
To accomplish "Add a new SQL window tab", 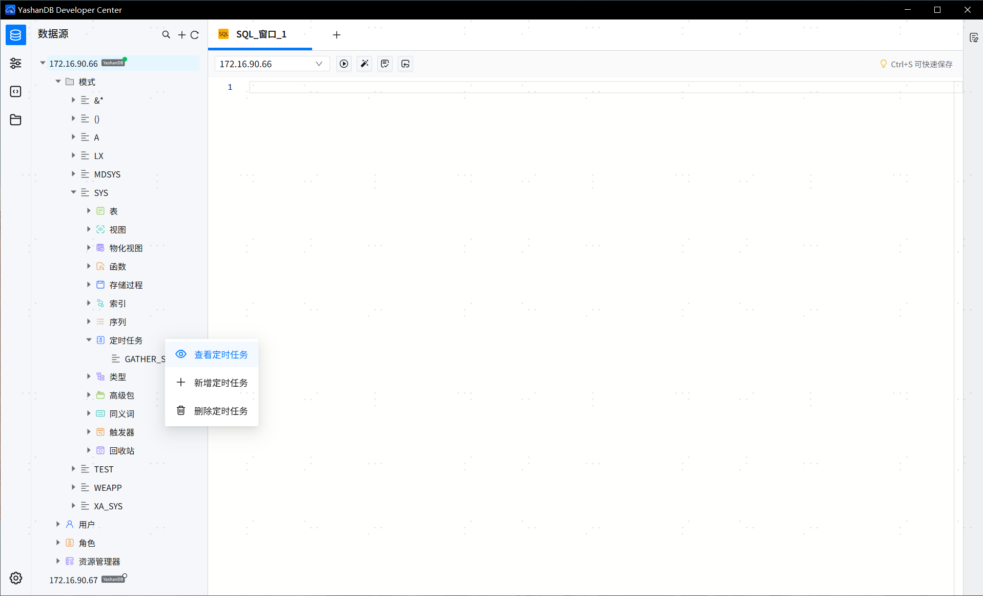I will click(336, 35).
